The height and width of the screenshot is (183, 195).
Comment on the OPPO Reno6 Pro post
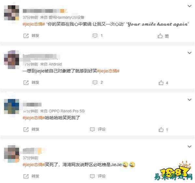[98, 129]
